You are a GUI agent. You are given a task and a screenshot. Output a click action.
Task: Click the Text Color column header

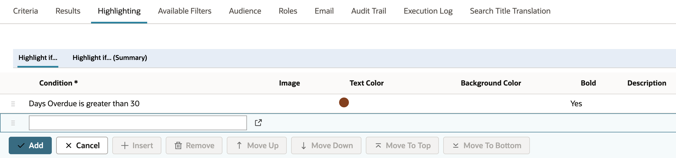pos(367,83)
